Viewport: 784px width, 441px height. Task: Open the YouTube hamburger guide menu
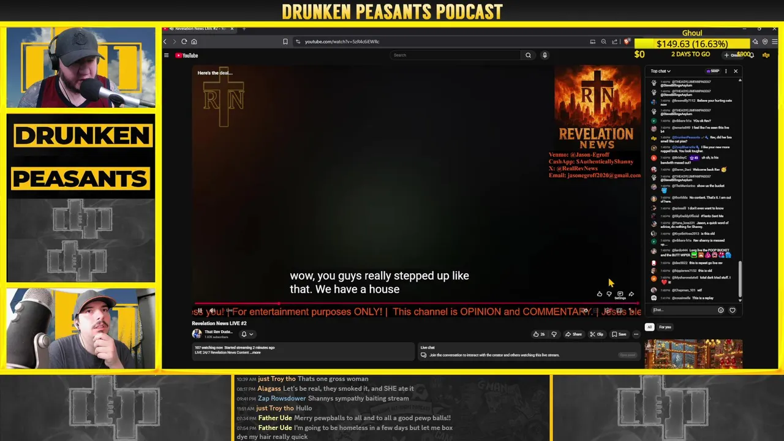[x=166, y=55]
